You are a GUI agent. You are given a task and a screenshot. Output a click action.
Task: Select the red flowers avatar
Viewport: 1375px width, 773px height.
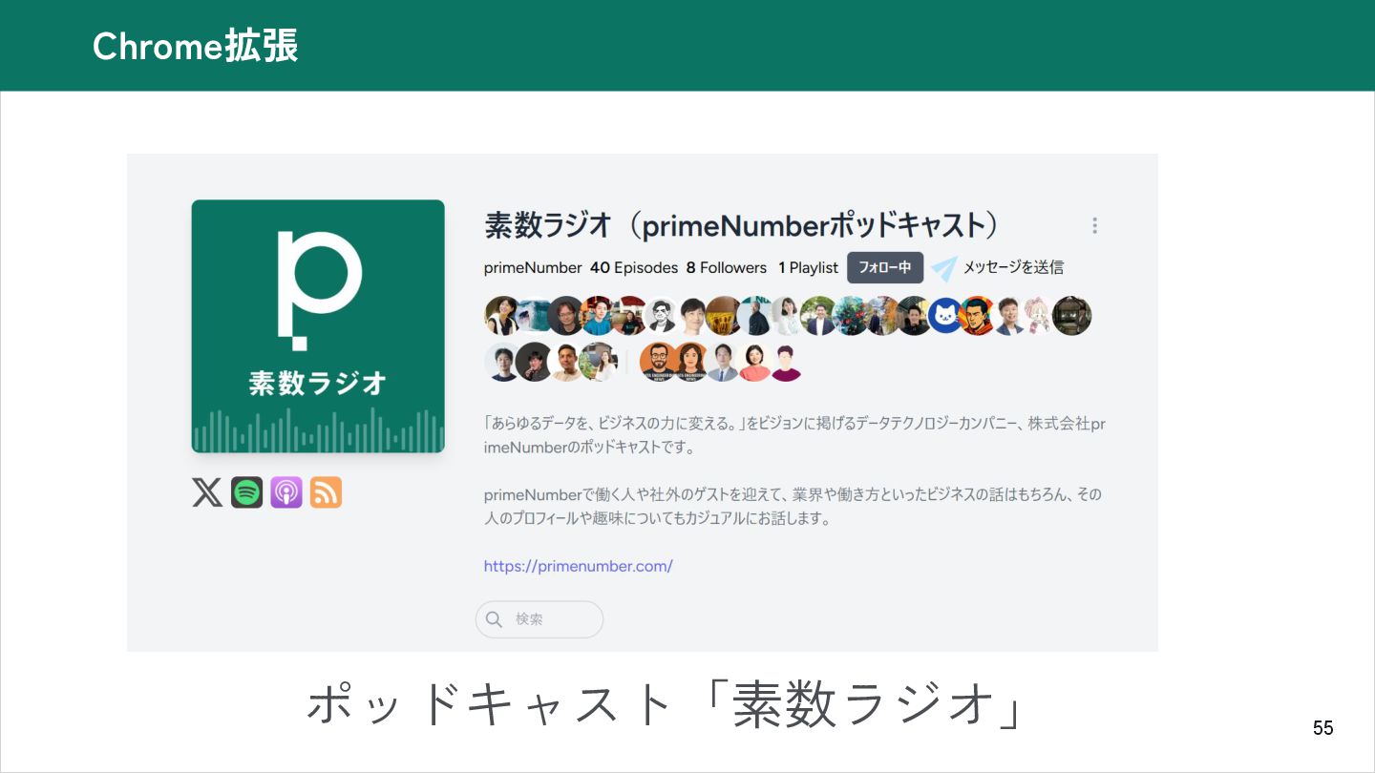(x=850, y=316)
